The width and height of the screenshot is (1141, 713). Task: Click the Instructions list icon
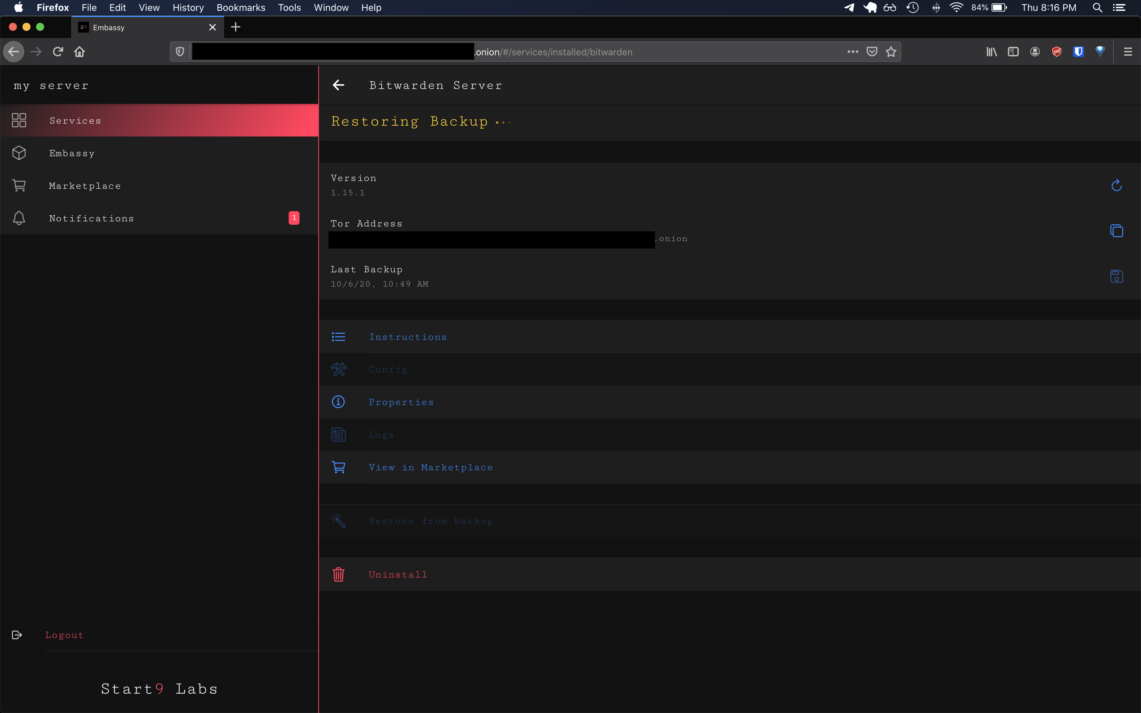pos(339,337)
